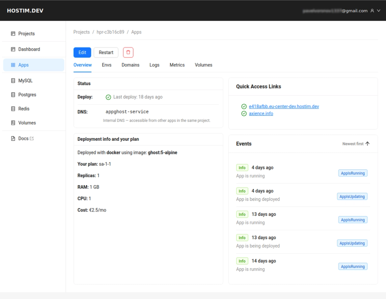Open the account dropdown chevron
The image size is (386, 299).
pos(378,10)
